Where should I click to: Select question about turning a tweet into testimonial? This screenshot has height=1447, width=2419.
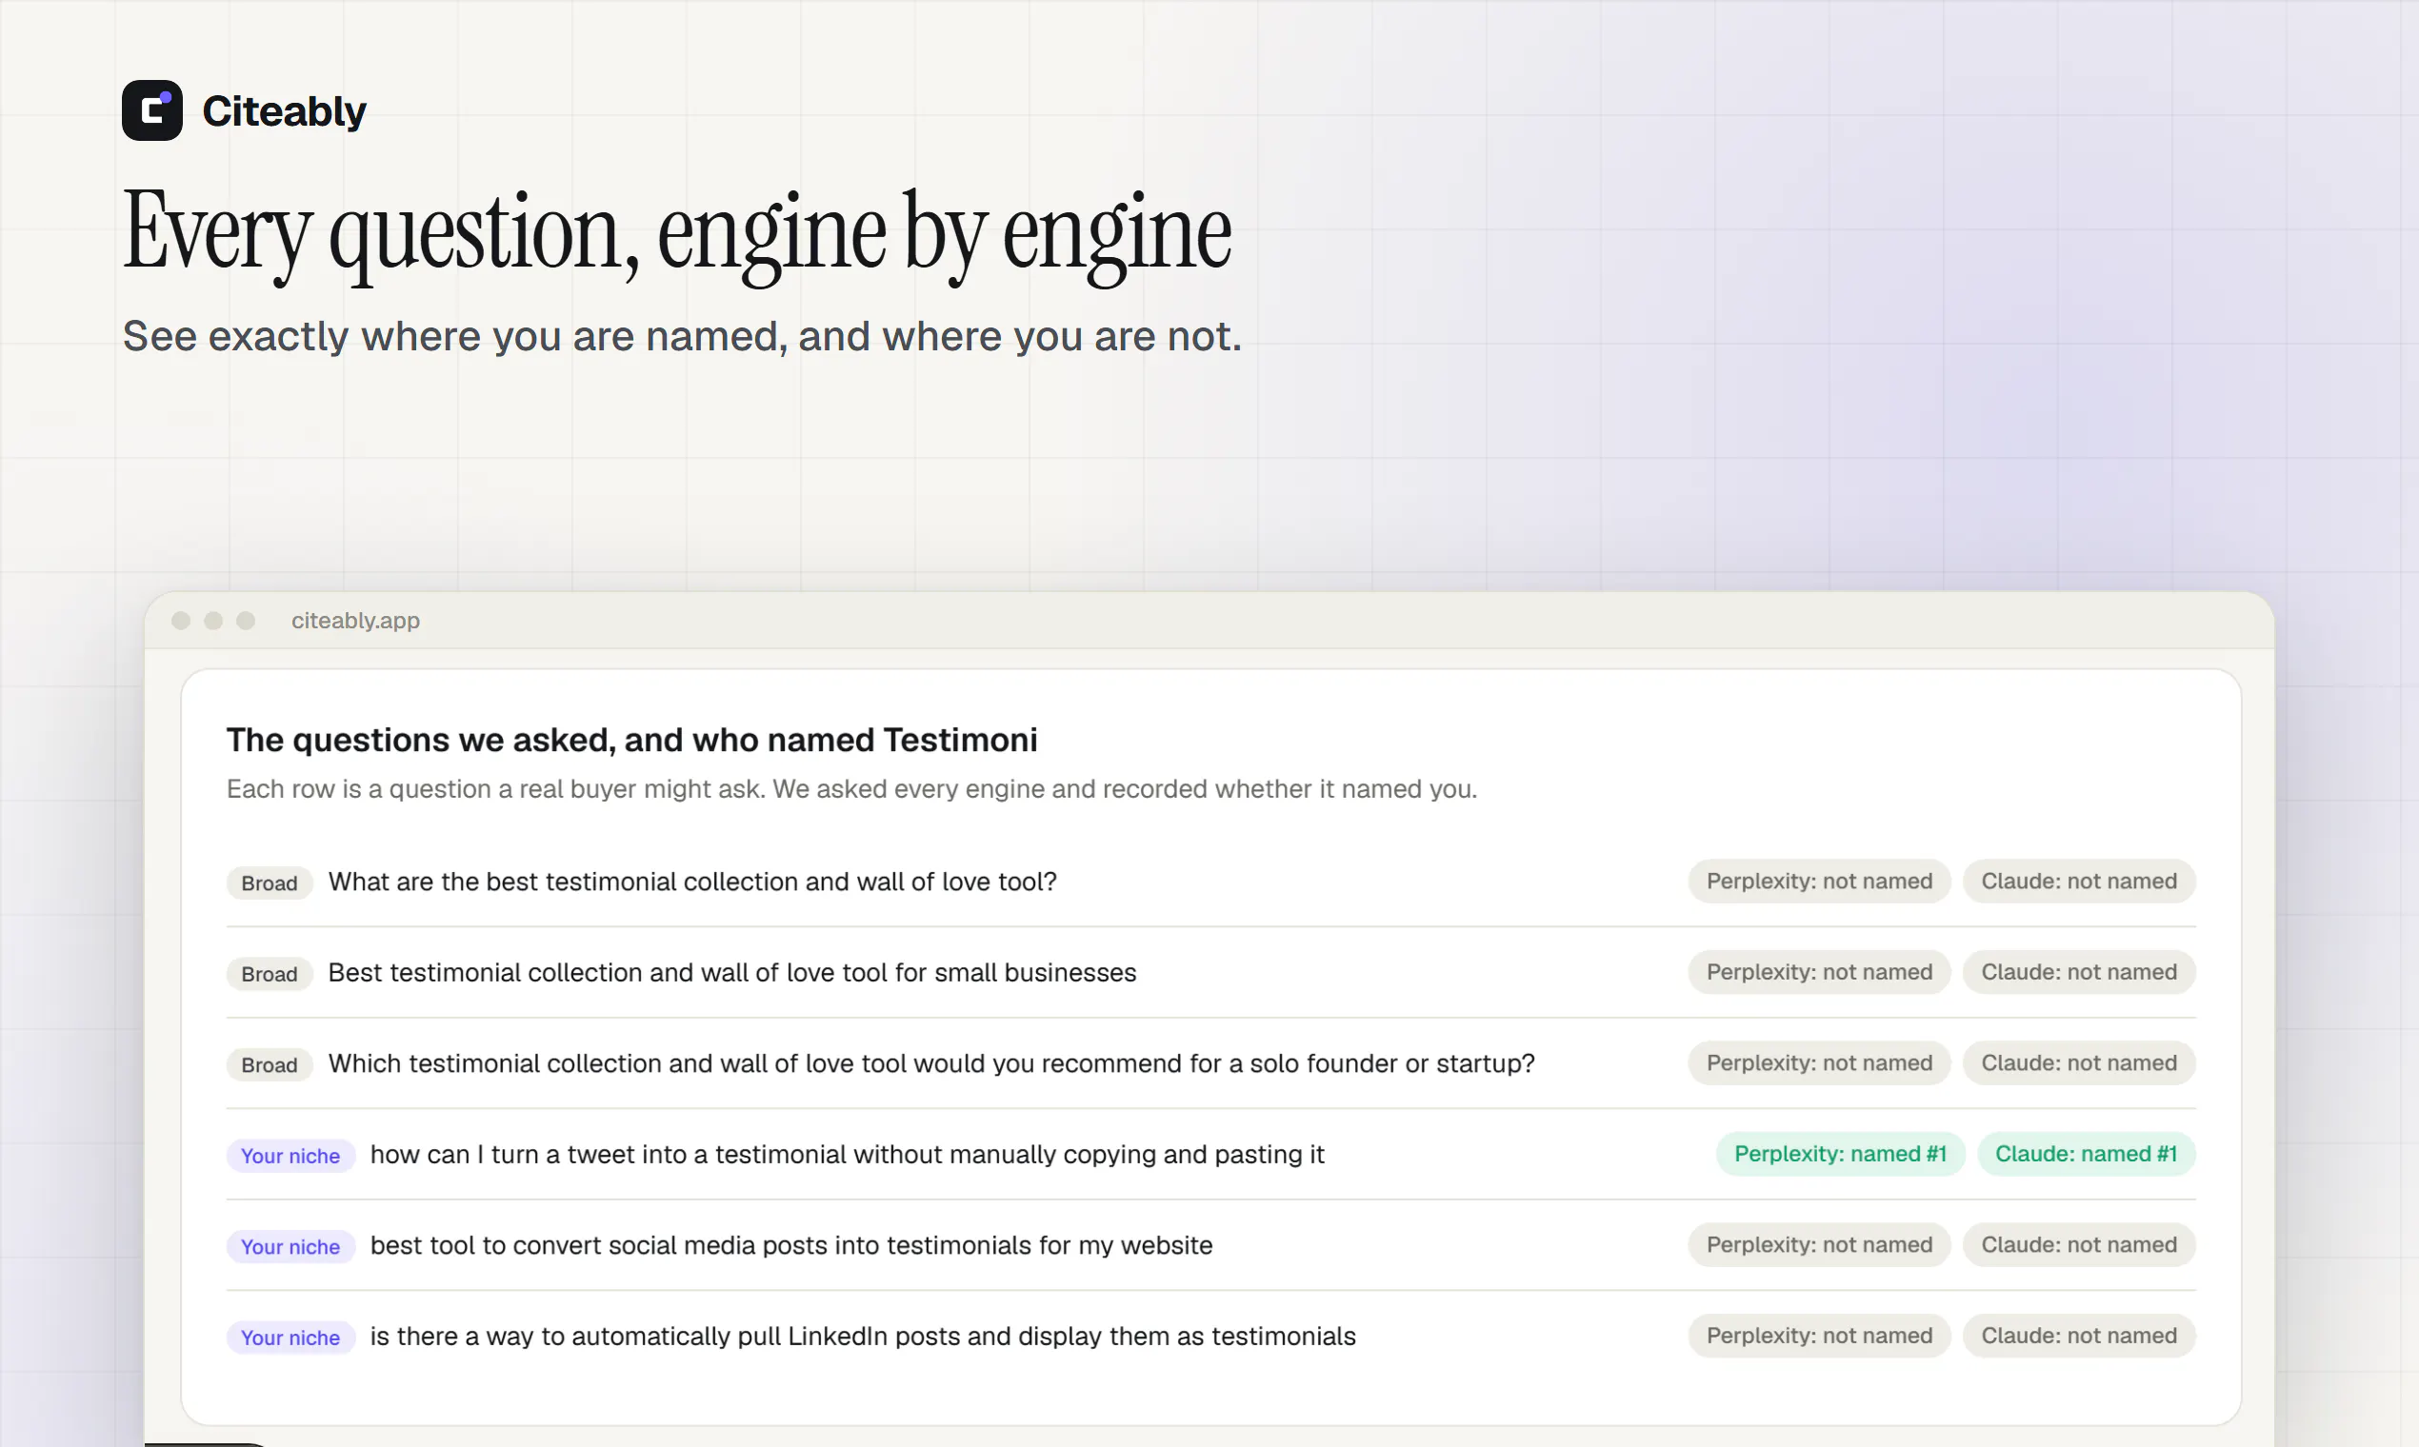847,1155
